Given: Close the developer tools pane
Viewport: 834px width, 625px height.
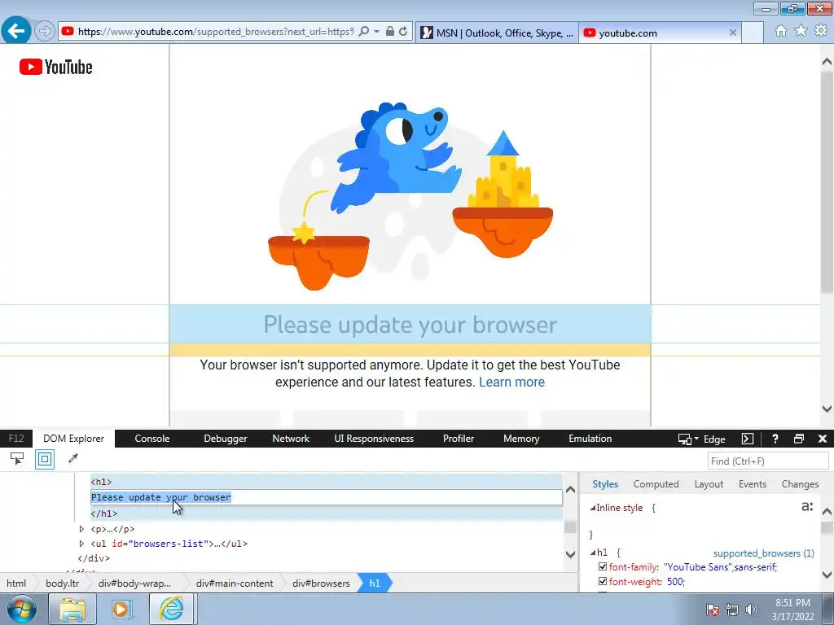Looking at the screenshot, I should click(x=823, y=439).
